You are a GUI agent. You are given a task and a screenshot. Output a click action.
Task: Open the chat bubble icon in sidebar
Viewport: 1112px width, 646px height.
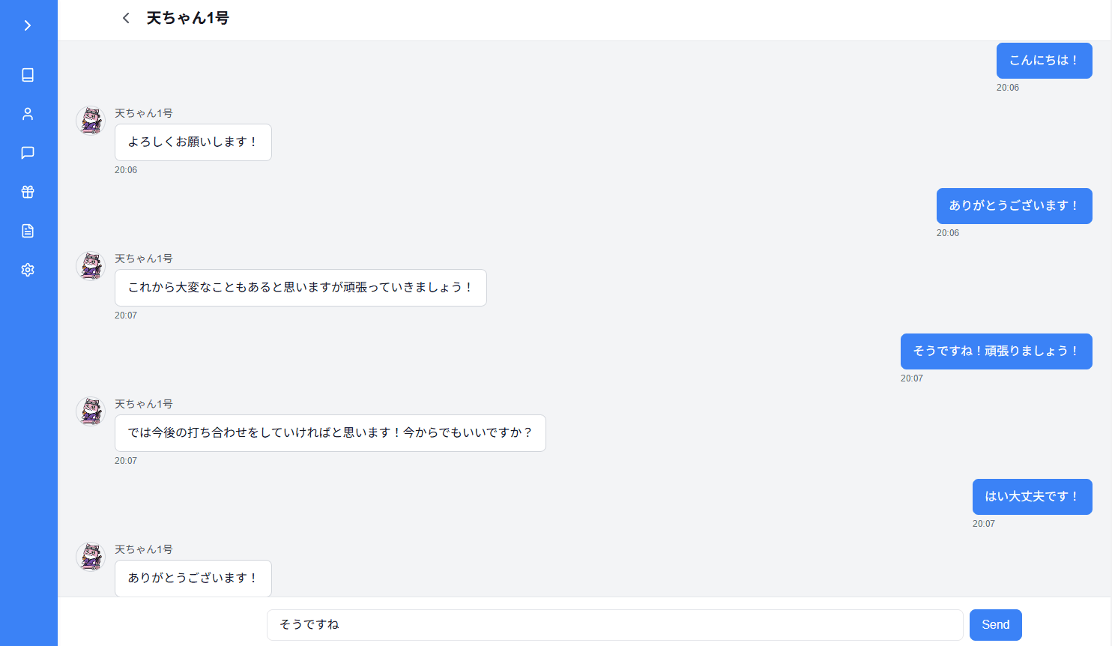point(28,153)
